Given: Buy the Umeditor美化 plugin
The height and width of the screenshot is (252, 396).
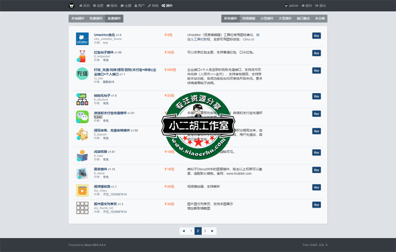Looking at the screenshot, I should click(x=316, y=36).
